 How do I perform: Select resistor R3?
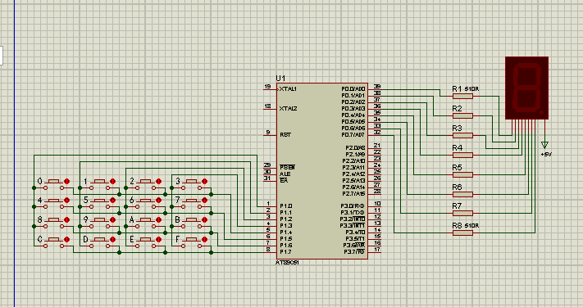[463, 136]
